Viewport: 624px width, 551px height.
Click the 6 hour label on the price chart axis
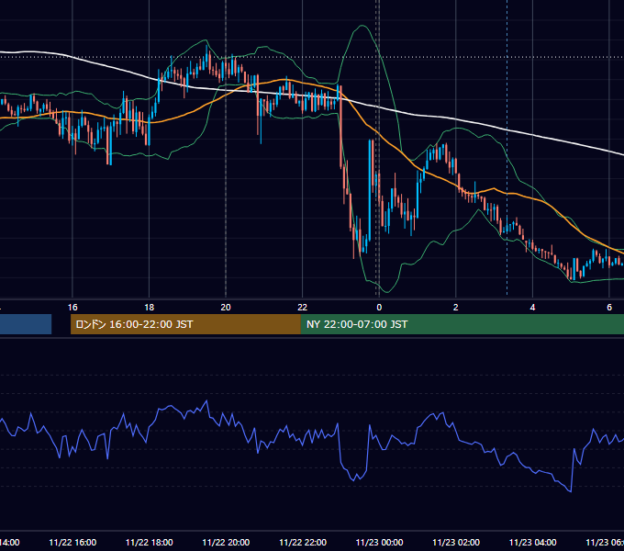coord(609,307)
